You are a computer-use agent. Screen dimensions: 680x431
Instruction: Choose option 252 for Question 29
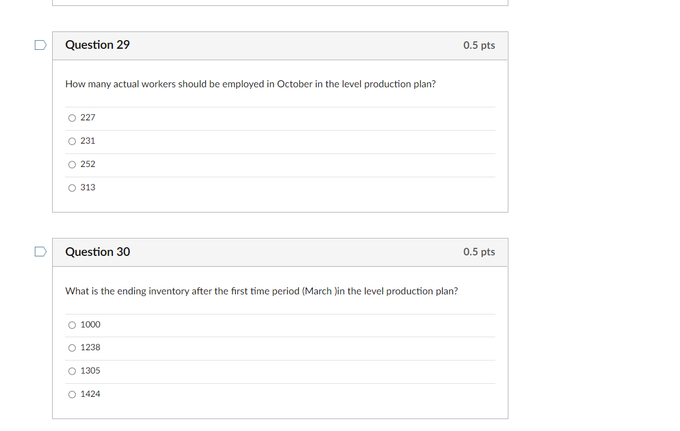72,164
